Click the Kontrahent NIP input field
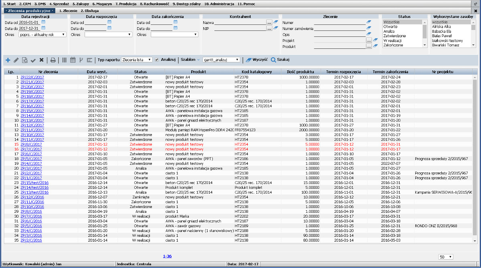 (x=240, y=29)
